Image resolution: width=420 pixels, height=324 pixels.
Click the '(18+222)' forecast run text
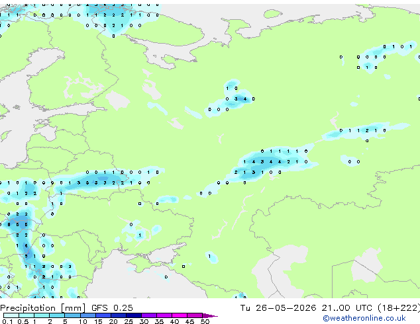(x=399, y=308)
